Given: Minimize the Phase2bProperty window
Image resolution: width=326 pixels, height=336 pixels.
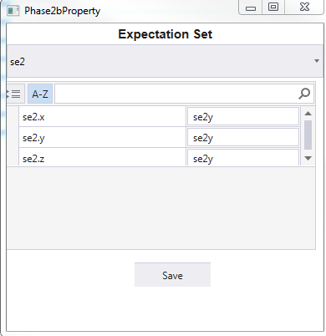Looking at the screenshot, I should [251, 7].
